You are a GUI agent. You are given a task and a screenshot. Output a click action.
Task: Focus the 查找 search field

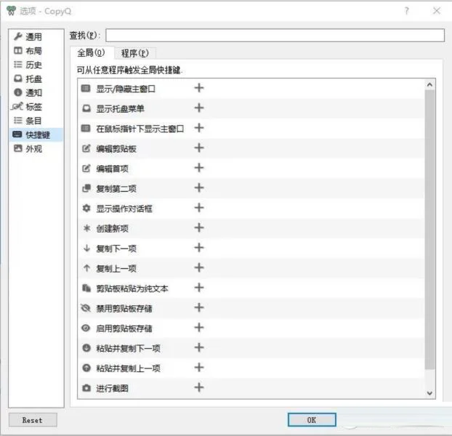pos(275,35)
